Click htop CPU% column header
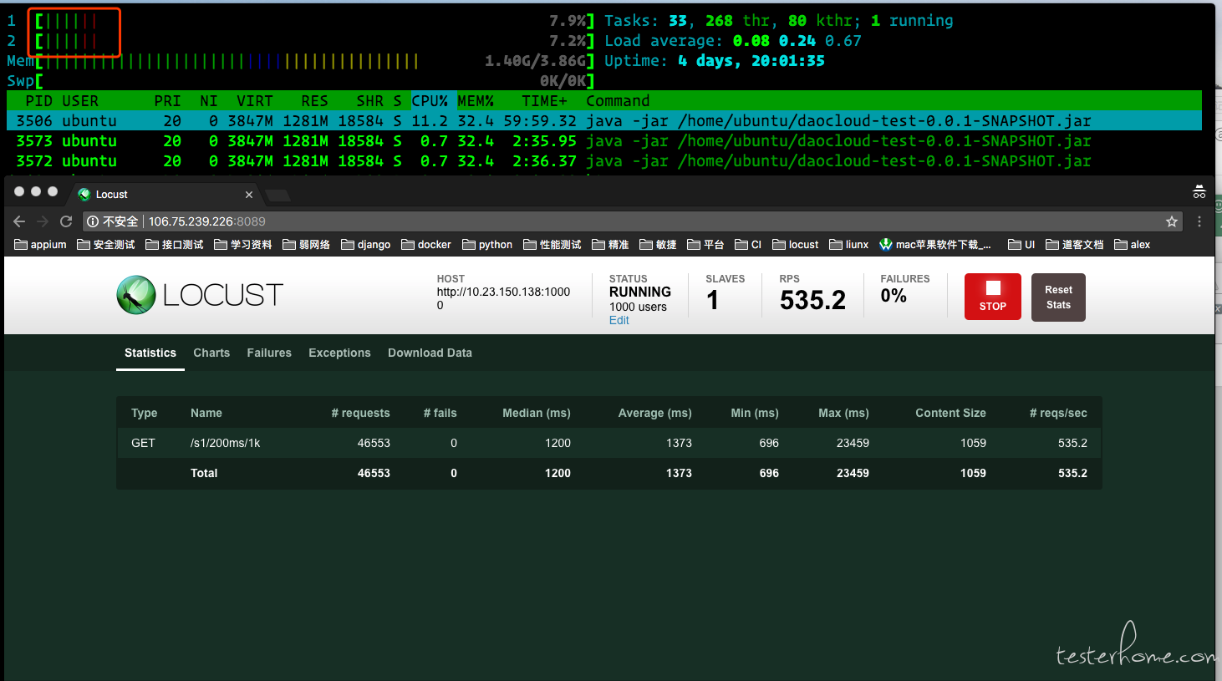 coord(430,101)
